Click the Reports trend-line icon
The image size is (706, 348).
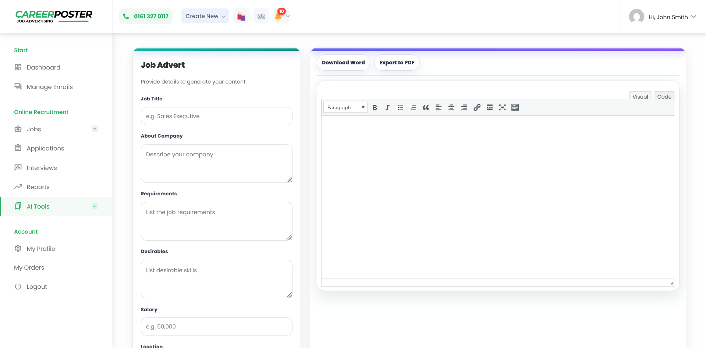coord(18,187)
